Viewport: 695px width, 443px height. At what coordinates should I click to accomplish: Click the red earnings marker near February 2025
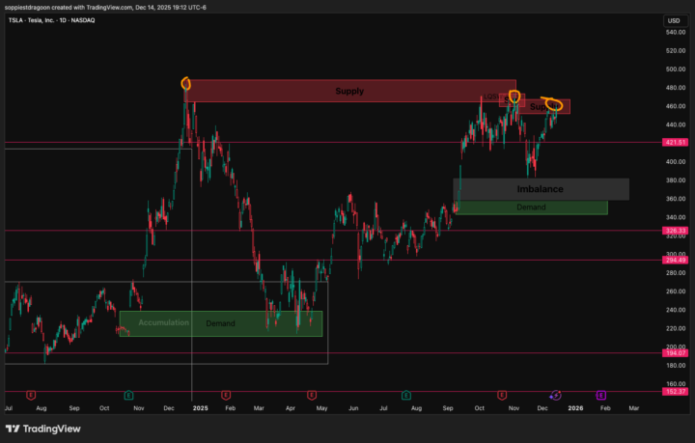pos(226,395)
